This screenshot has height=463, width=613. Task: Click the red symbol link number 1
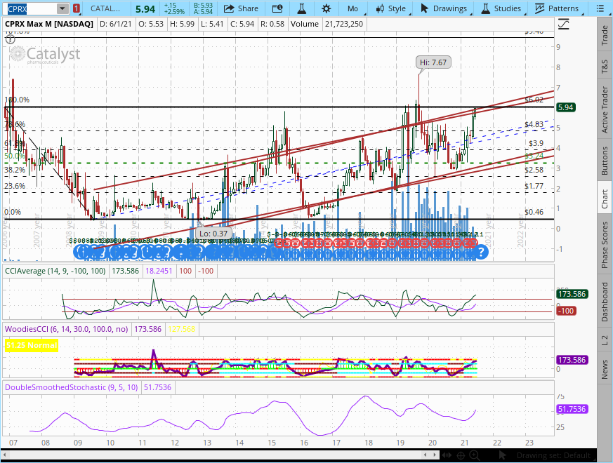tap(76, 8)
